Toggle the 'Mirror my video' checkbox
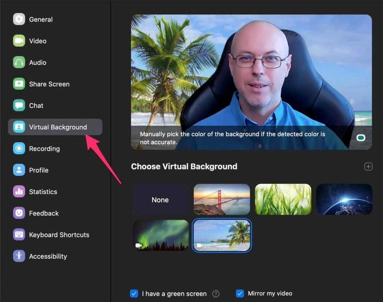Viewport: 383px width, 302px height. pyautogui.click(x=240, y=294)
